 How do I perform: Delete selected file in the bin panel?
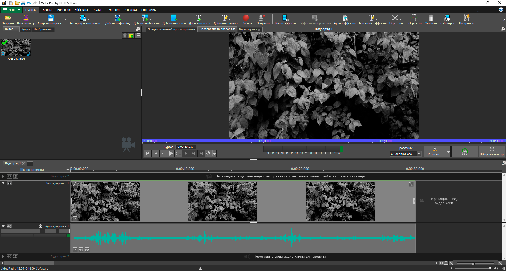click(125, 35)
